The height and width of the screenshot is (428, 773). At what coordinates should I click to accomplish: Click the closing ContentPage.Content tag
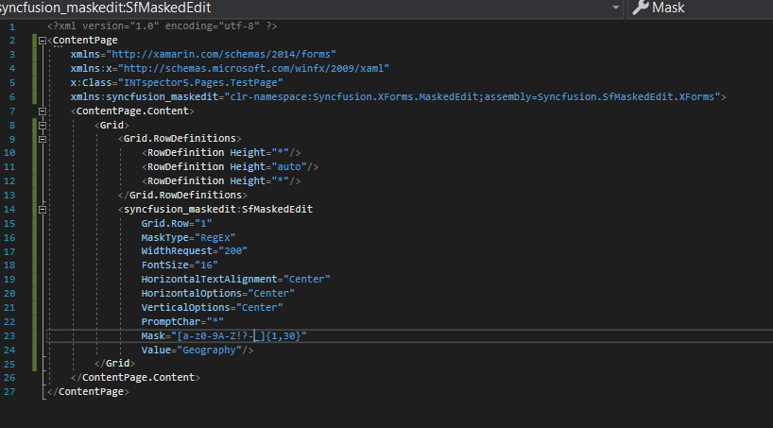[135, 378]
